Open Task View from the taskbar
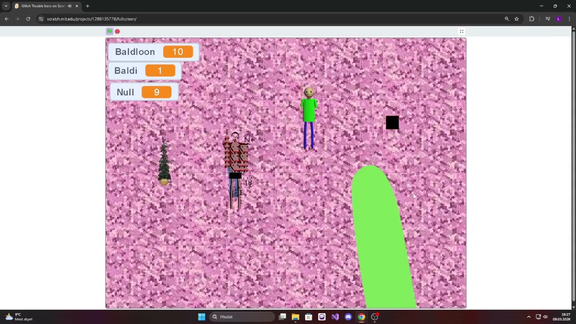This screenshot has width=576, height=324. click(282, 317)
